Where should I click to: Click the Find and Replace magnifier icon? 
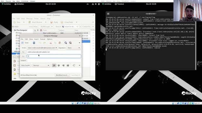70,43
